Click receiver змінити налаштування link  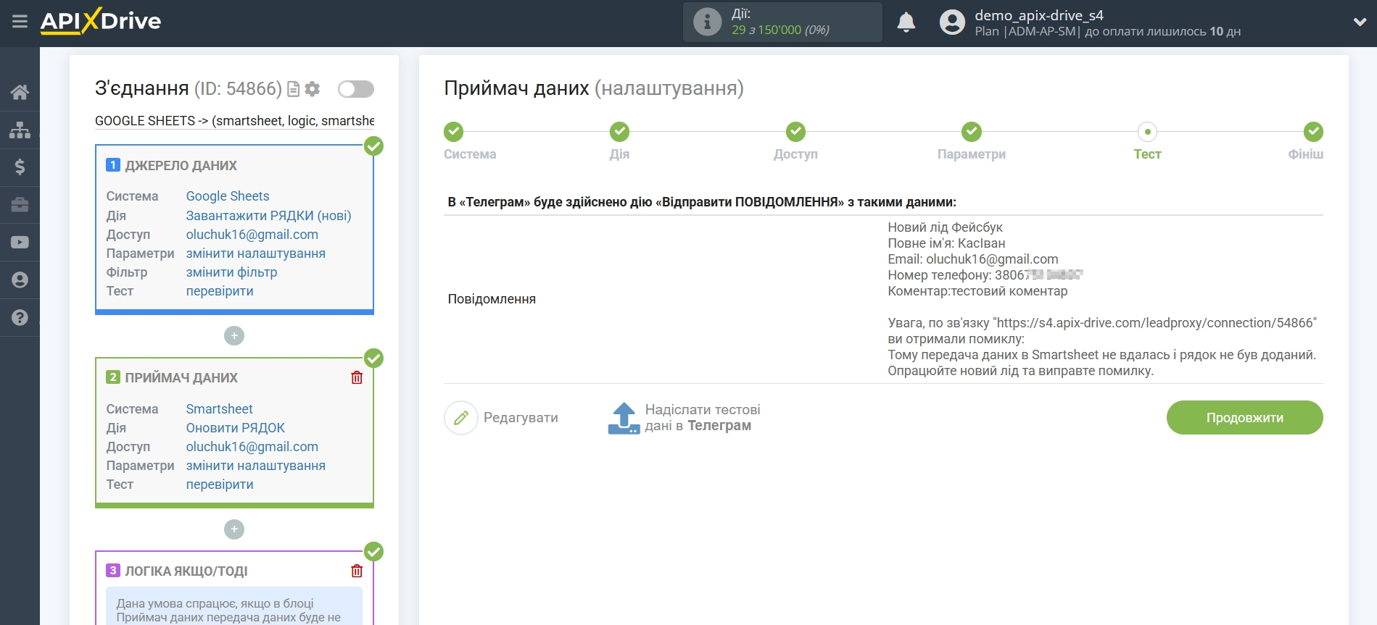[x=256, y=466]
